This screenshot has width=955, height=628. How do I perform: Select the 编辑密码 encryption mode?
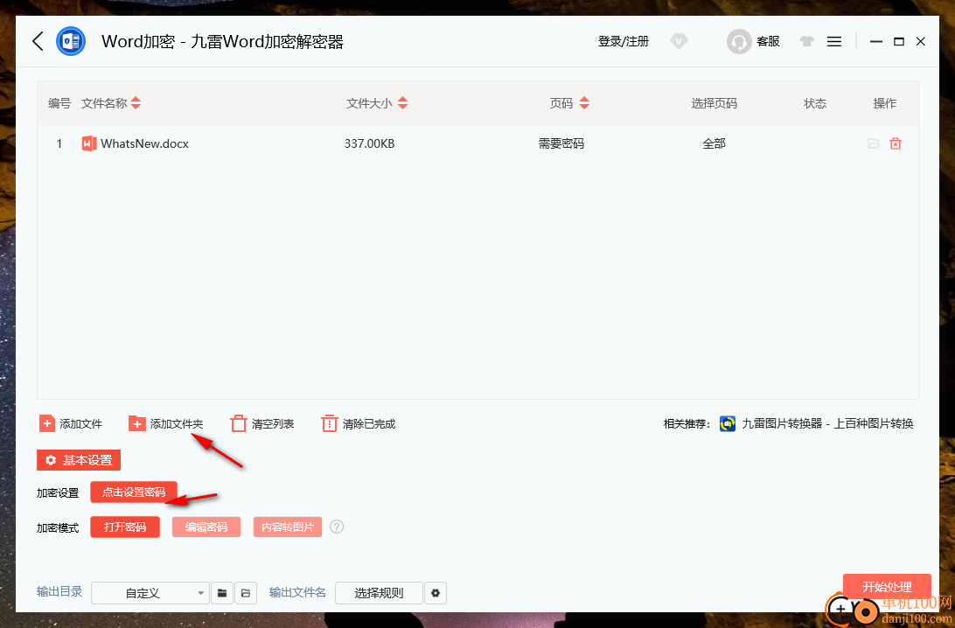click(x=206, y=527)
